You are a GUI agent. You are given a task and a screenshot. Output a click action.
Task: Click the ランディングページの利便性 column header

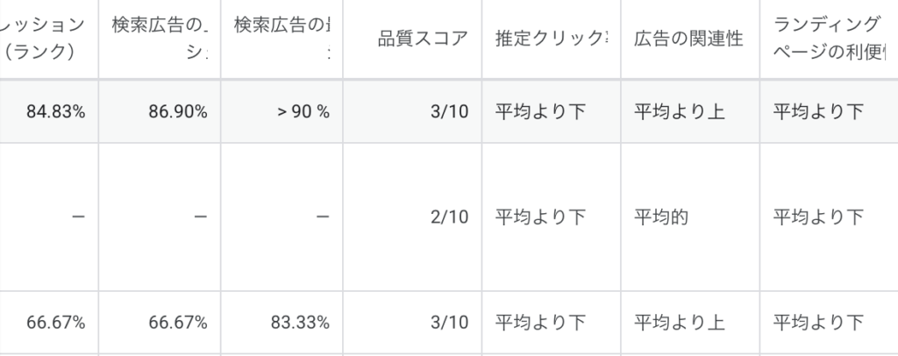(829, 39)
